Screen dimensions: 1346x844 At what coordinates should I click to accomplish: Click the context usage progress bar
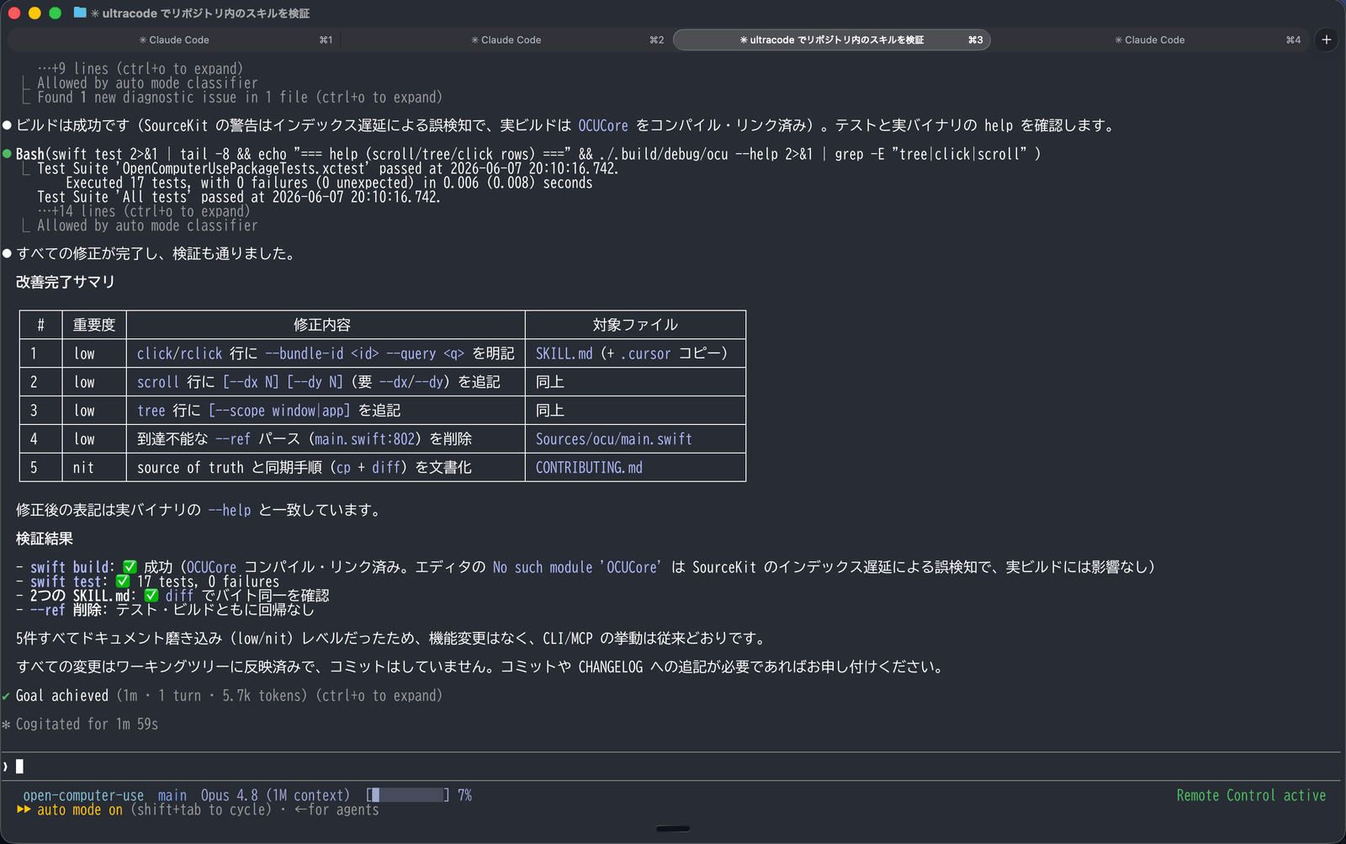coord(407,795)
